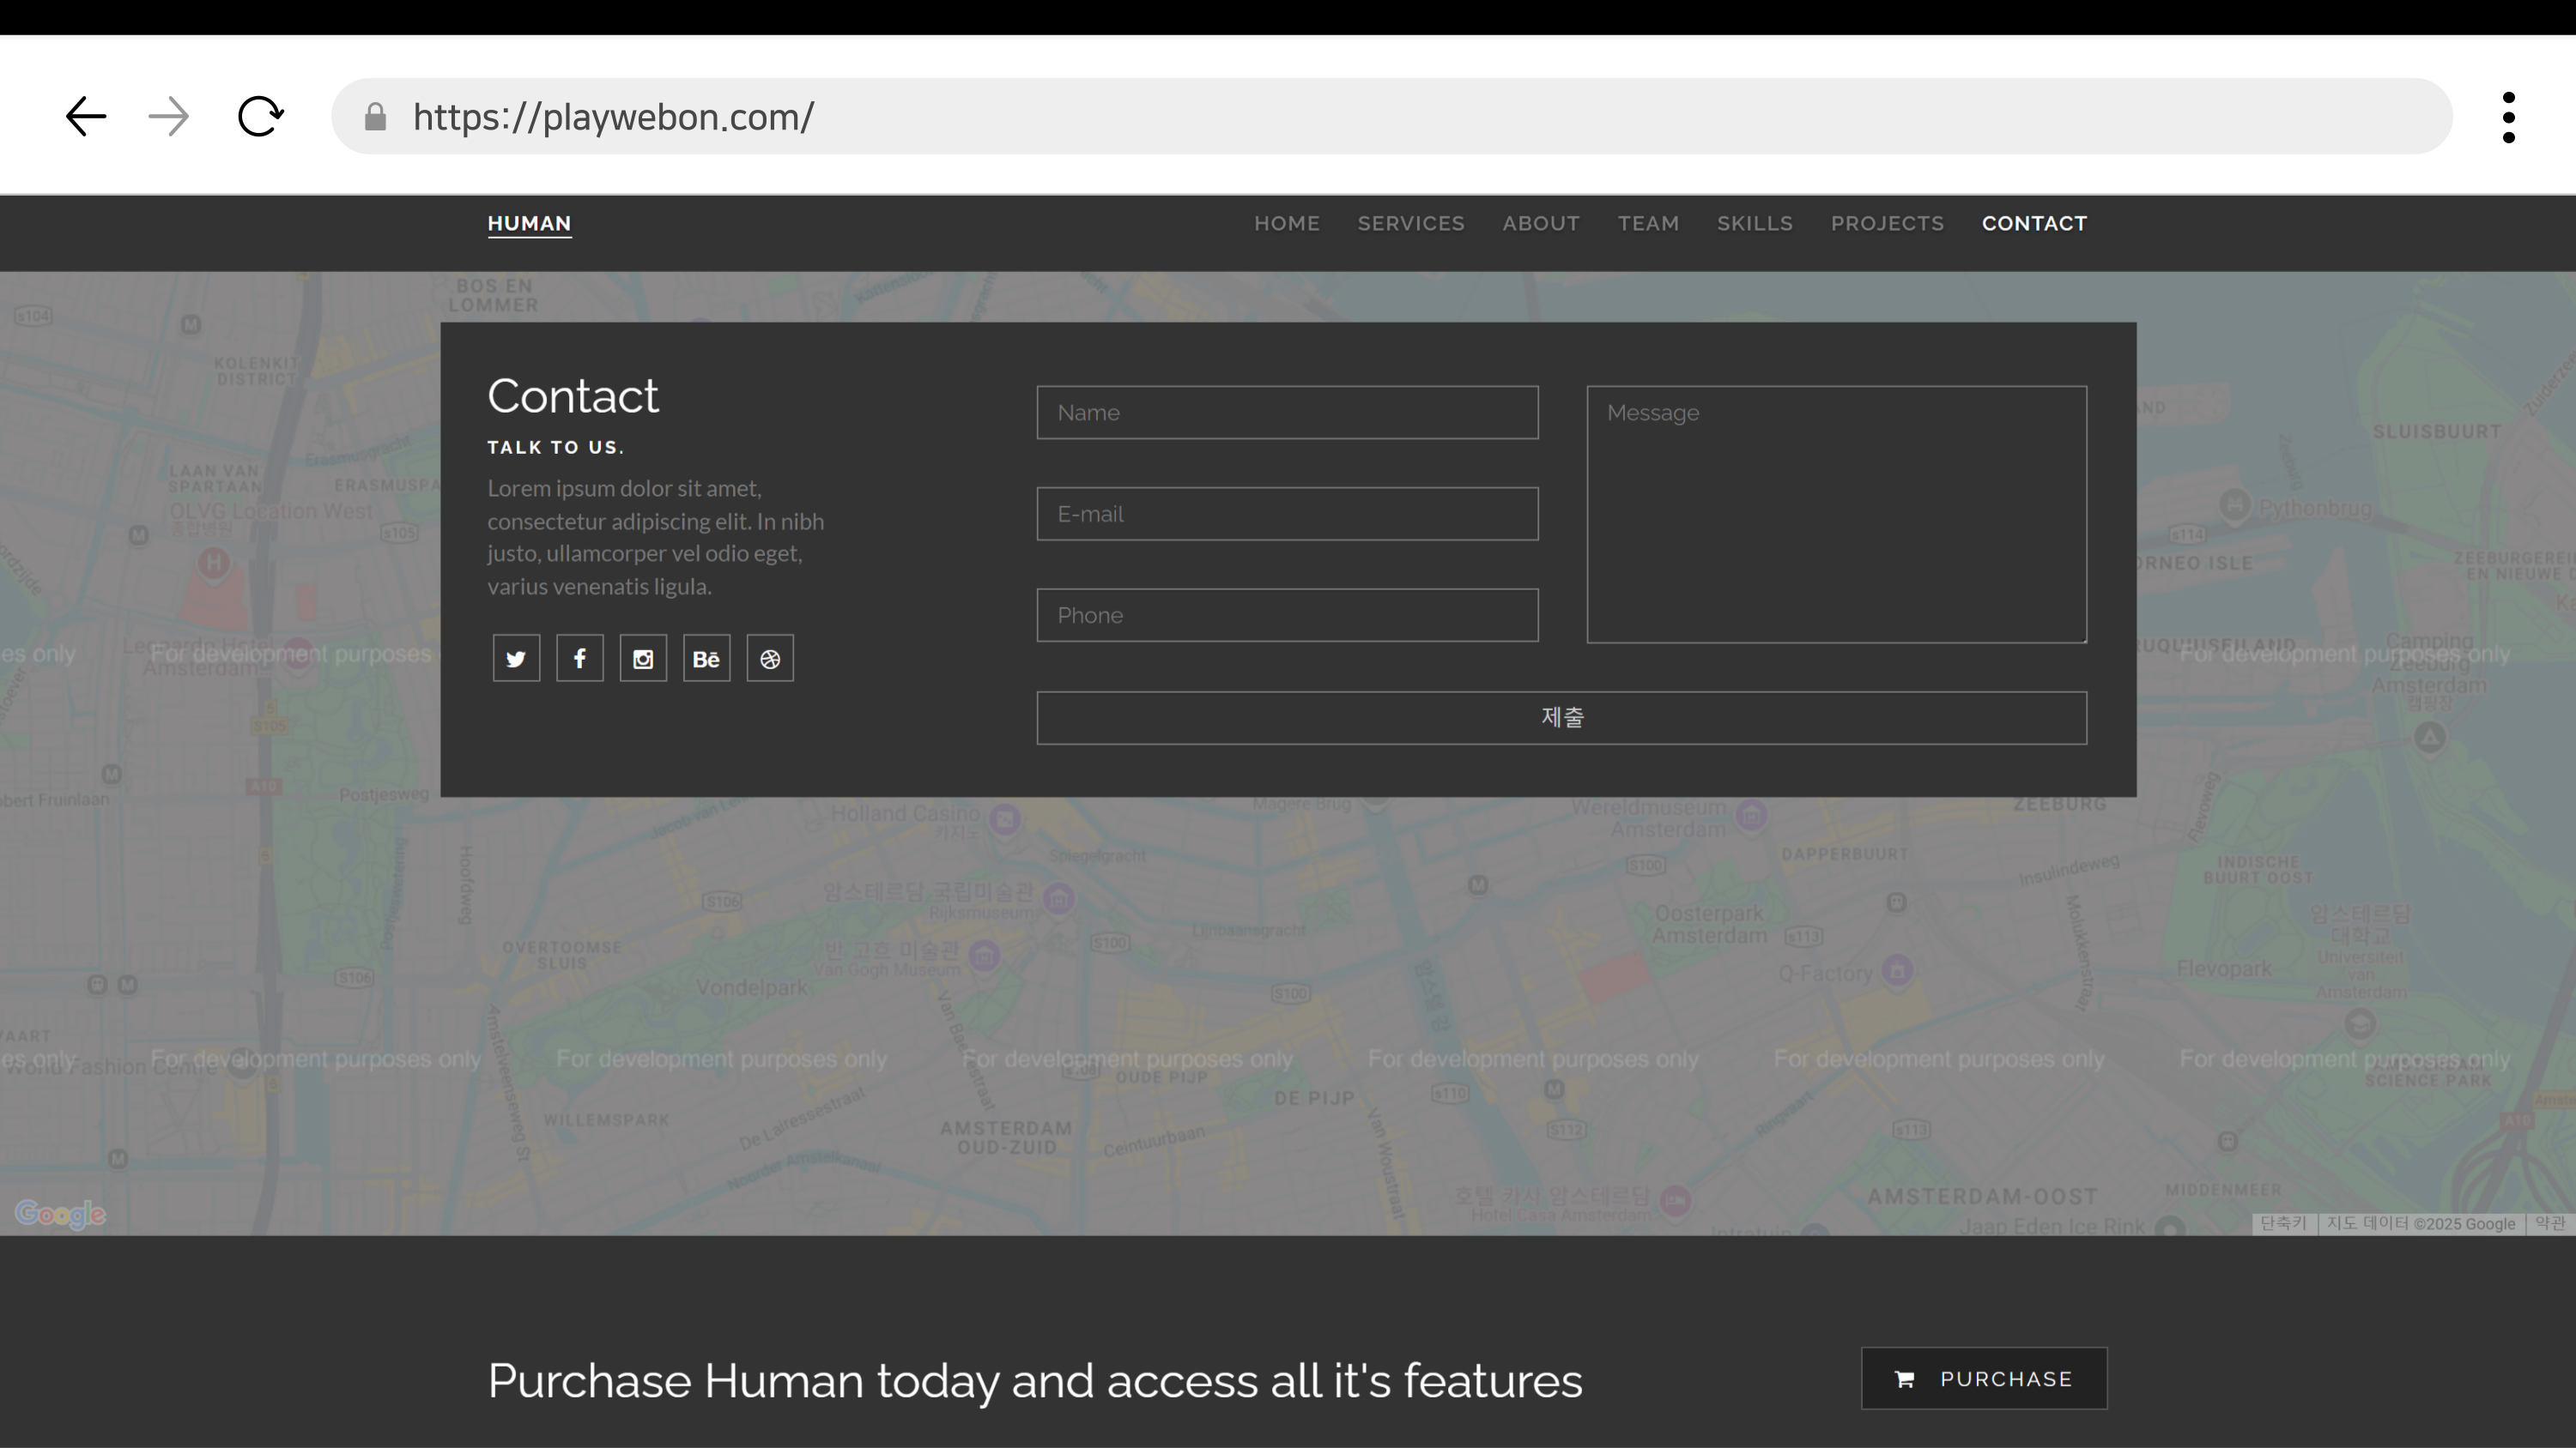This screenshot has height=1448, width=2576.
Task: Click into the E-mail field
Action: tap(1287, 514)
